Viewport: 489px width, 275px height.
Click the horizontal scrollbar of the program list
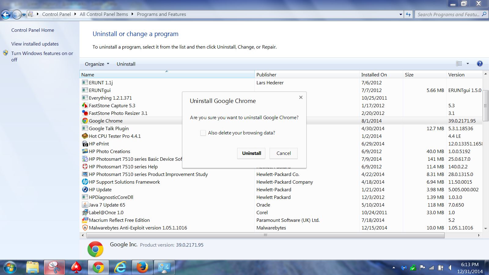[265, 235]
